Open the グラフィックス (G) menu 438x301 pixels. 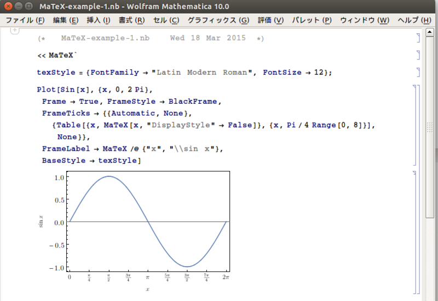[x=218, y=20]
